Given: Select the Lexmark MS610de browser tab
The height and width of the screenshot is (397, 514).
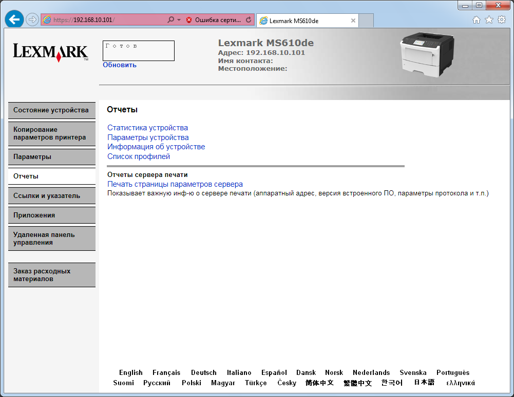Looking at the screenshot, I should (307, 21).
